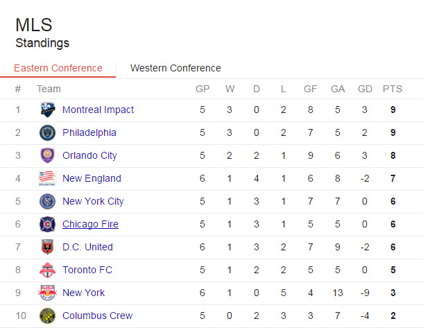
Task: Click the GD column header
Action: (x=365, y=89)
